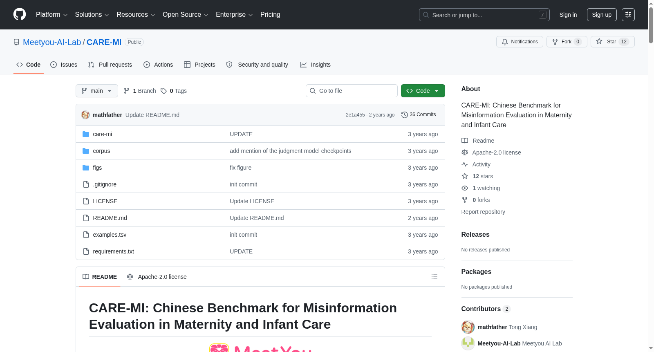Switch to the Issues tab
The width and height of the screenshot is (654, 352).
pos(64,65)
